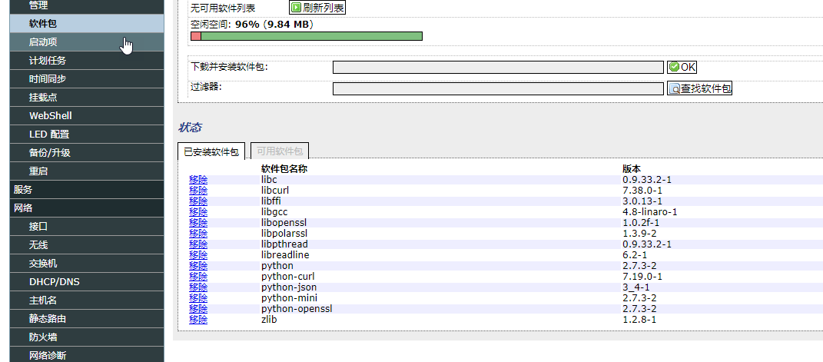Screen dimensions: 823x362
Task: Click the 软件包名称 column header
Action: coord(284,168)
